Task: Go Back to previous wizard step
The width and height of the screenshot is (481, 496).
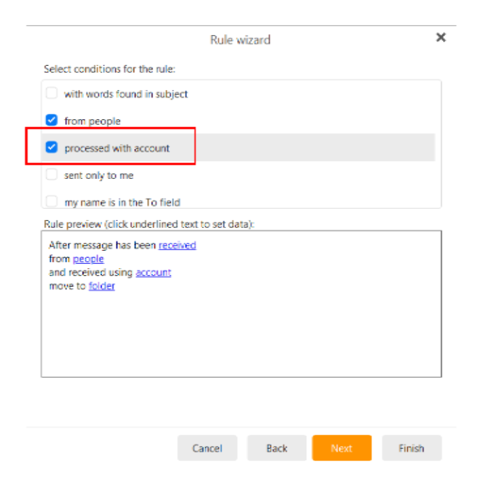Action: (x=276, y=448)
